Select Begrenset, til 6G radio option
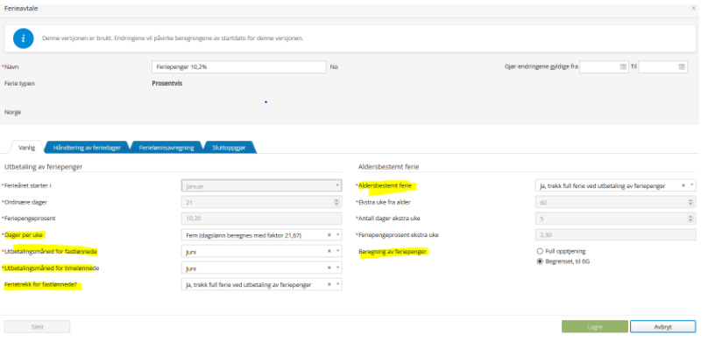 tap(540, 261)
